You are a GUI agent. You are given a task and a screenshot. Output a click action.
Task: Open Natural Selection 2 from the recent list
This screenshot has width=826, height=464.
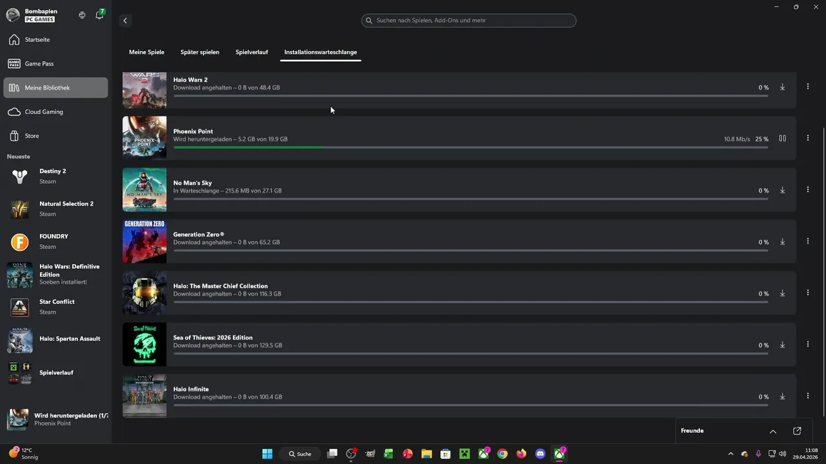[56, 209]
